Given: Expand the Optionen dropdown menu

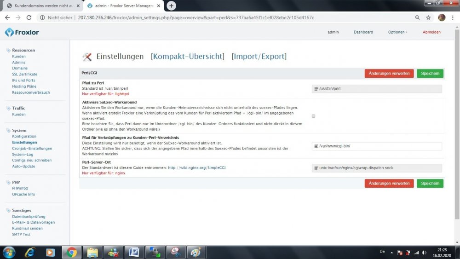Looking at the screenshot, I should [397, 32].
